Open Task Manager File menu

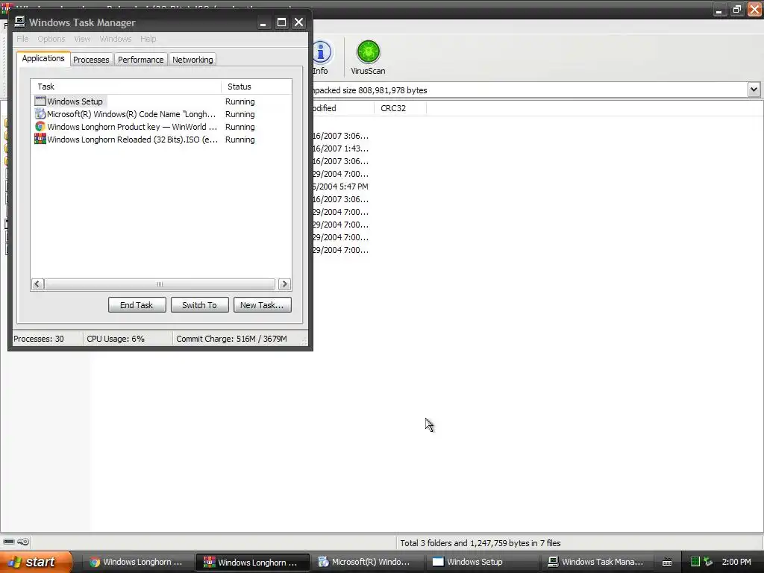22,39
